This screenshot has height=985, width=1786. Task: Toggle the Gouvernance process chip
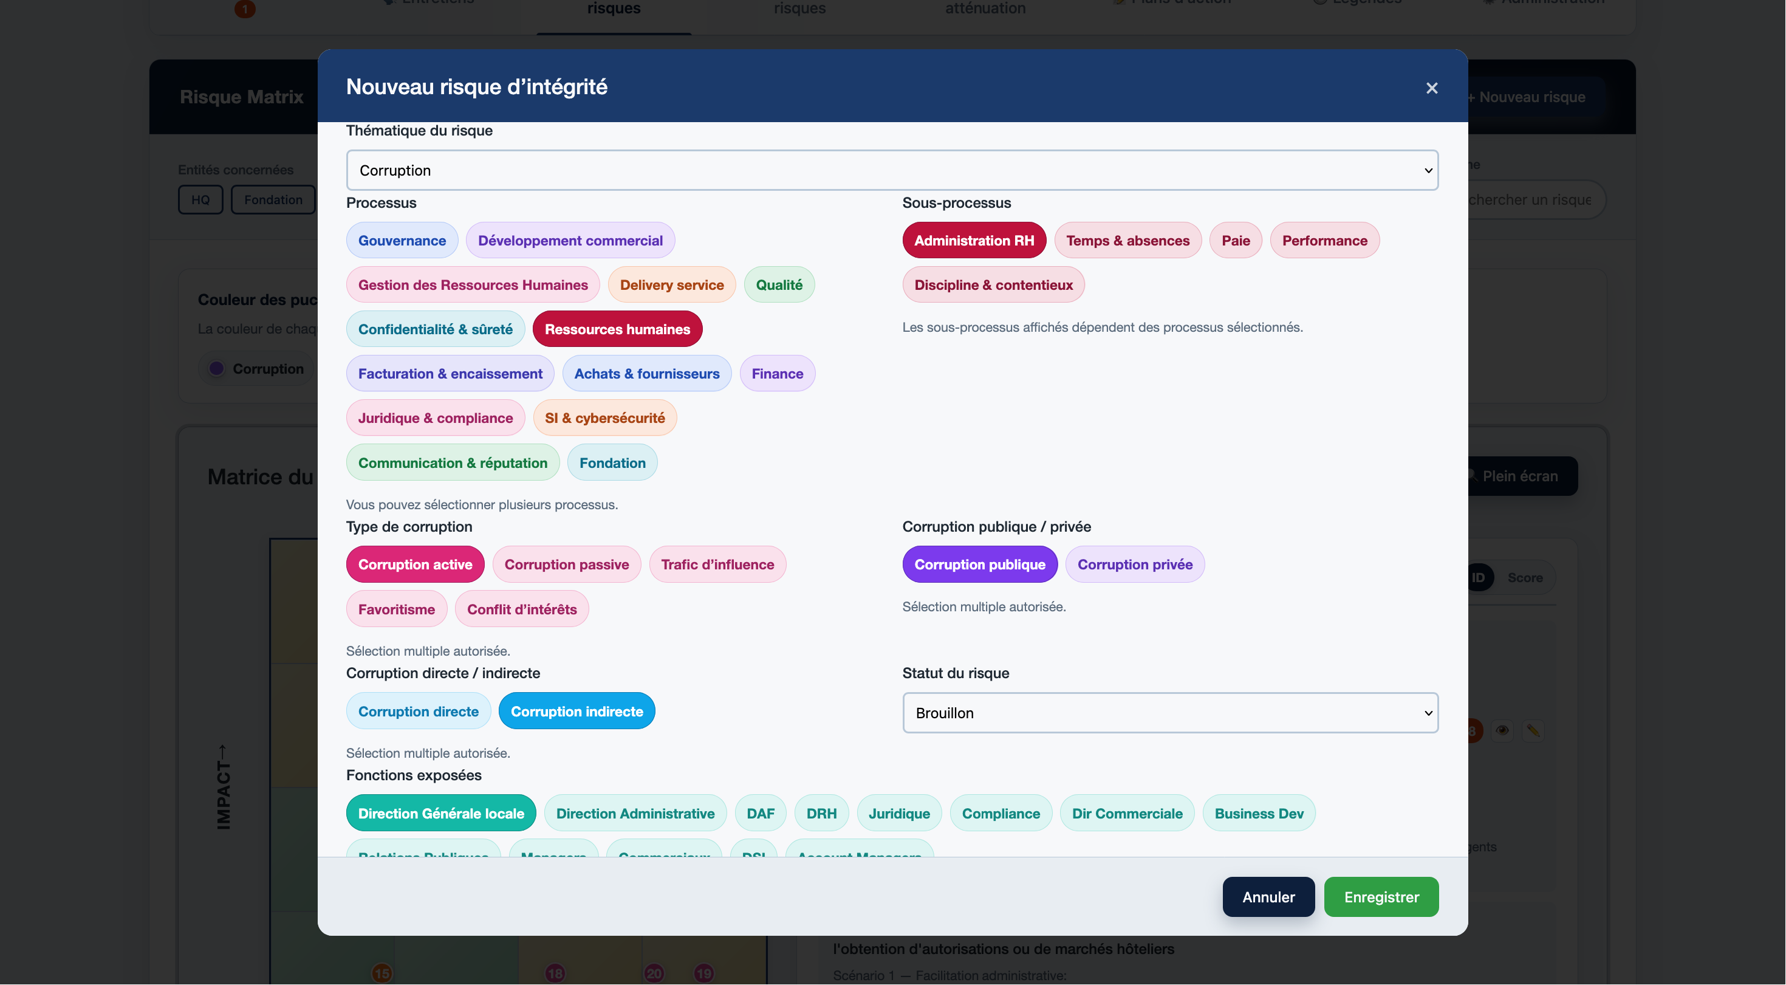tap(402, 240)
